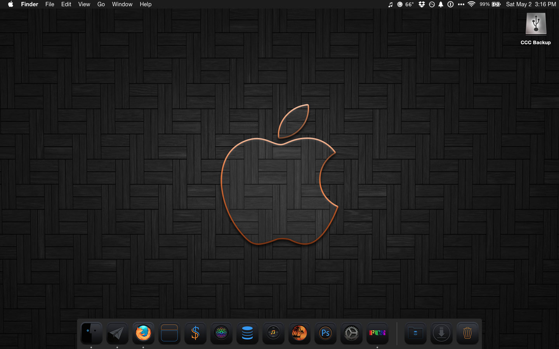The width and height of the screenshot is (559, 349).
Task: Click the orange dollar sign app icon
Action: point(195,333)
